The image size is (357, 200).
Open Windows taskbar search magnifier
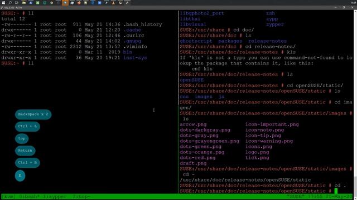point(10,3)
